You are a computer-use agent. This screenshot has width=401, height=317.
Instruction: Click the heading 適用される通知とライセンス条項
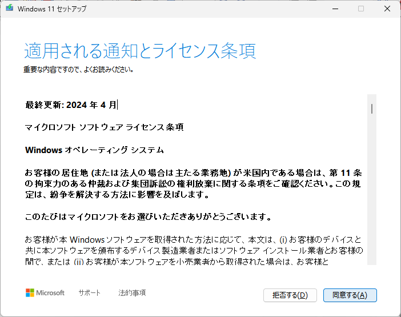pyautogui.click(x=140, y=51)
